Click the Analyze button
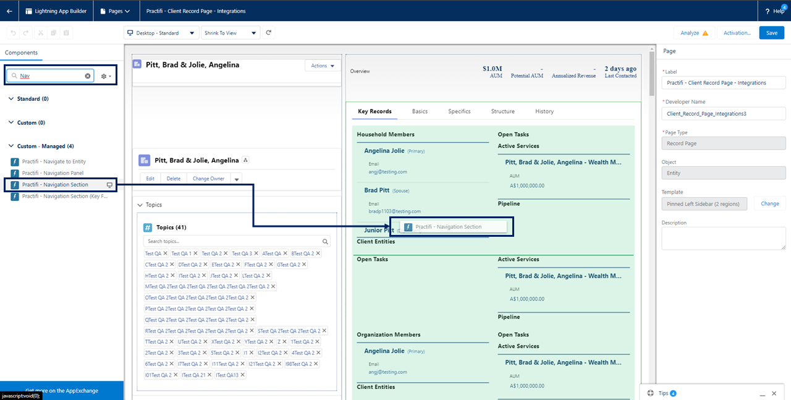The image size is (791, 400). pos(694,33)
